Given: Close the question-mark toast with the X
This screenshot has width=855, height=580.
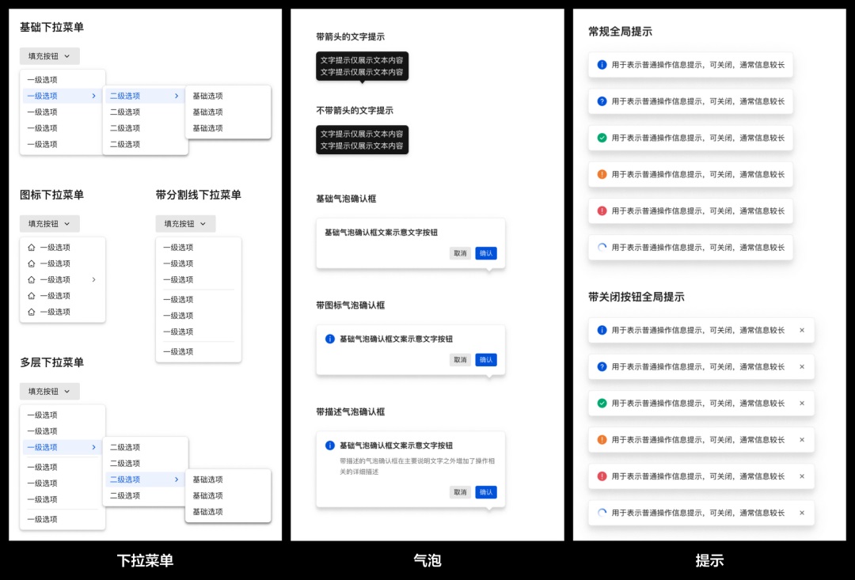Looking at the screenshot, I should 801,367.
